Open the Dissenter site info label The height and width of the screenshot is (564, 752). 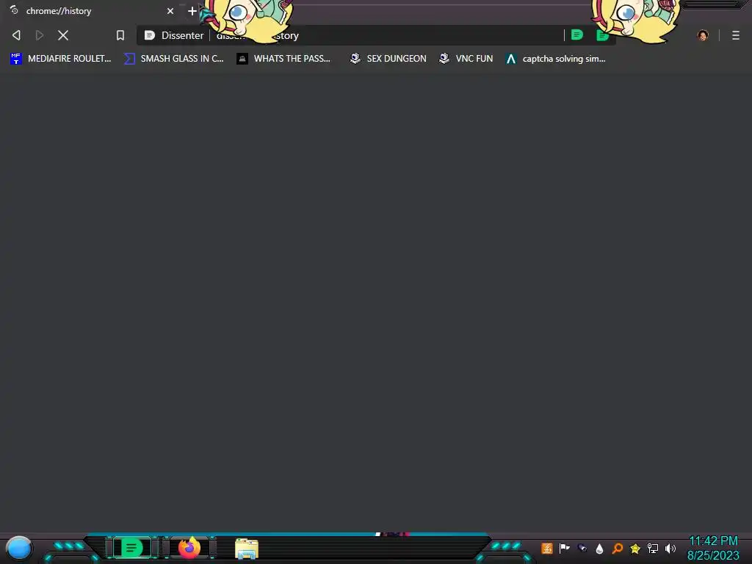click(174, 35)
